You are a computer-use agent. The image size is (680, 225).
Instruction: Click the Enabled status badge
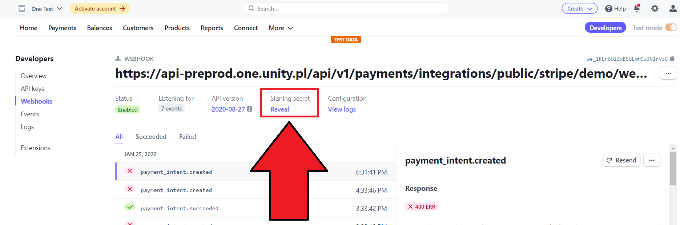(x=128, y=109)
